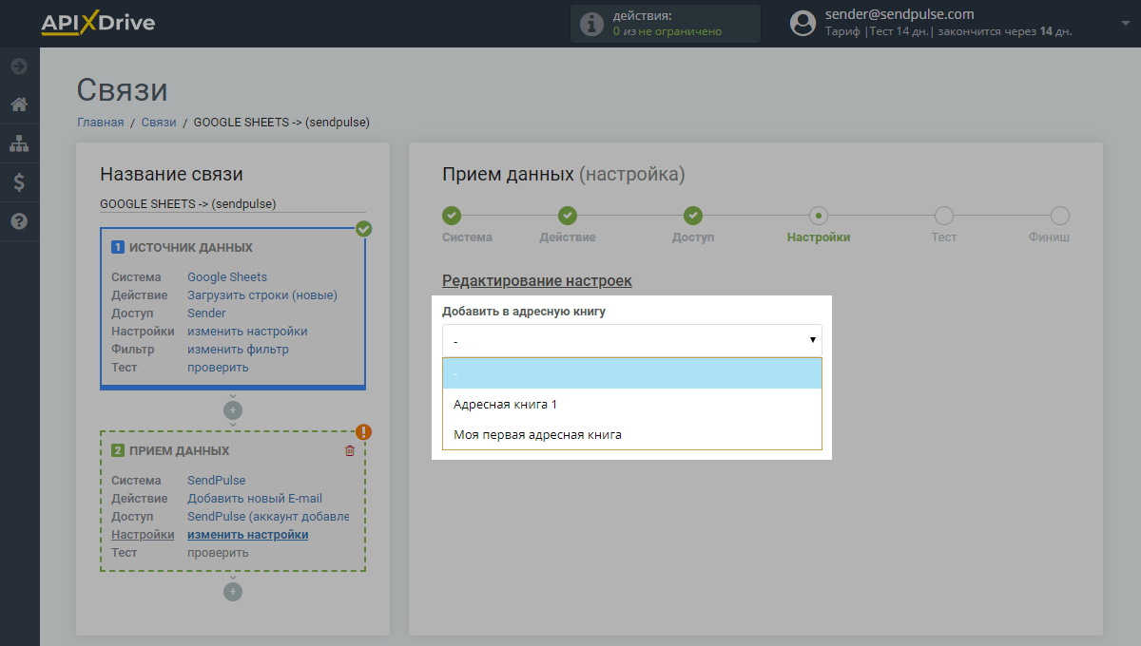Jump to the Тест step circle
This screenshot has height=646, width=1141.
click(944, 216)
